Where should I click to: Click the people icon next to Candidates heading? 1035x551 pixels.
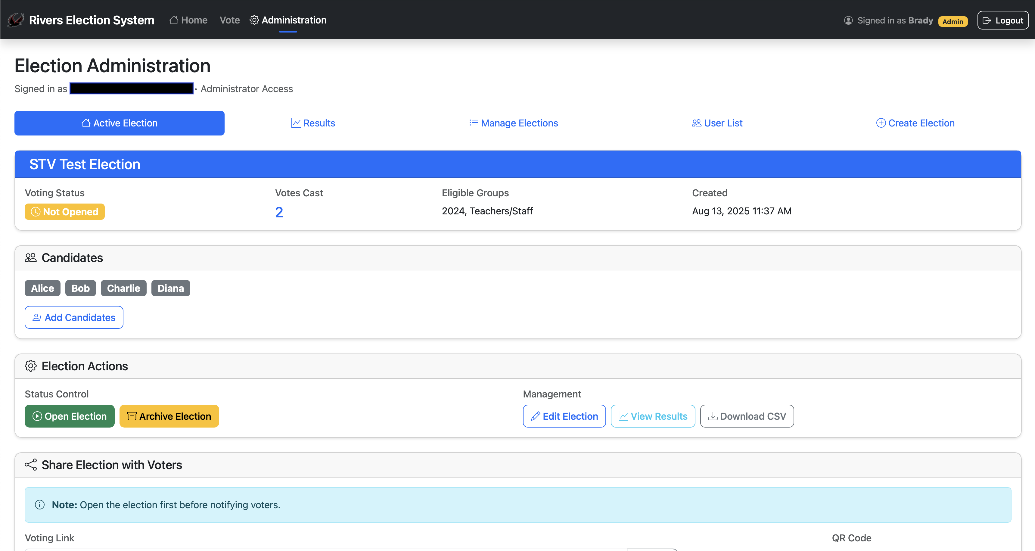point(30,258)
